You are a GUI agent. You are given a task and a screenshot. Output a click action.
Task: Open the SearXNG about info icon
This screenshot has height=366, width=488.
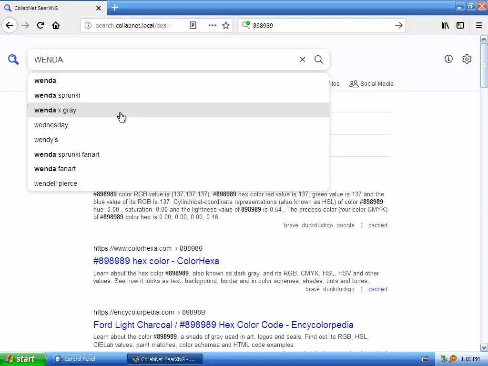(x=448, y=59)
